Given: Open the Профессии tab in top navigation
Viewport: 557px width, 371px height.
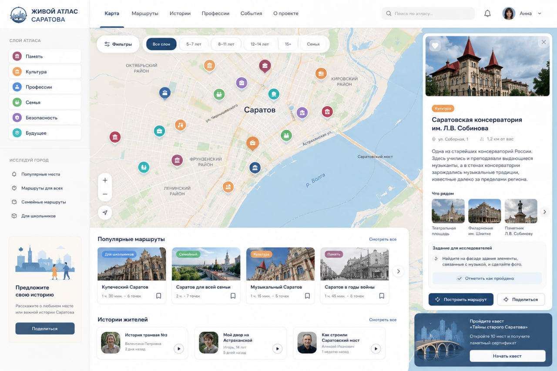Looking at the screenshot, I should pyautogui.click(x=215, y=13).
